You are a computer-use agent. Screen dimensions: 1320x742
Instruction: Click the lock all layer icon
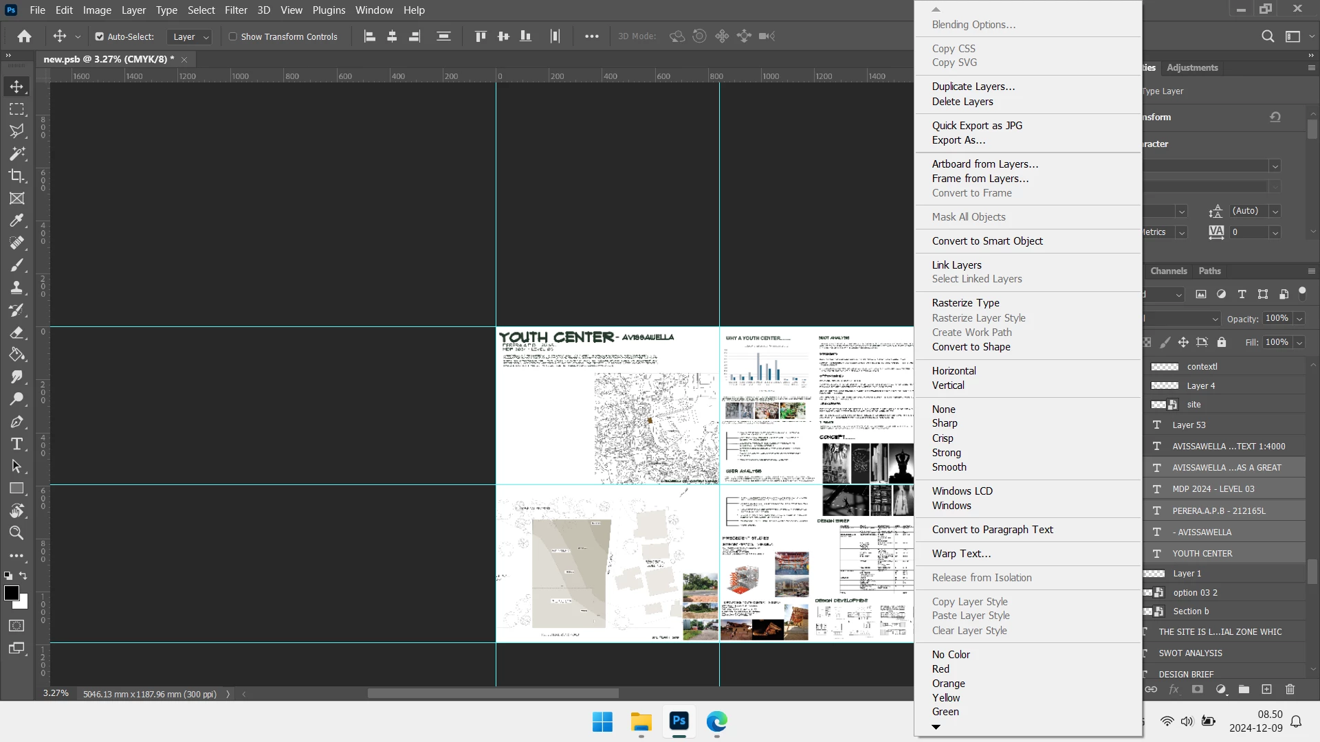[x=1222, y=342]
